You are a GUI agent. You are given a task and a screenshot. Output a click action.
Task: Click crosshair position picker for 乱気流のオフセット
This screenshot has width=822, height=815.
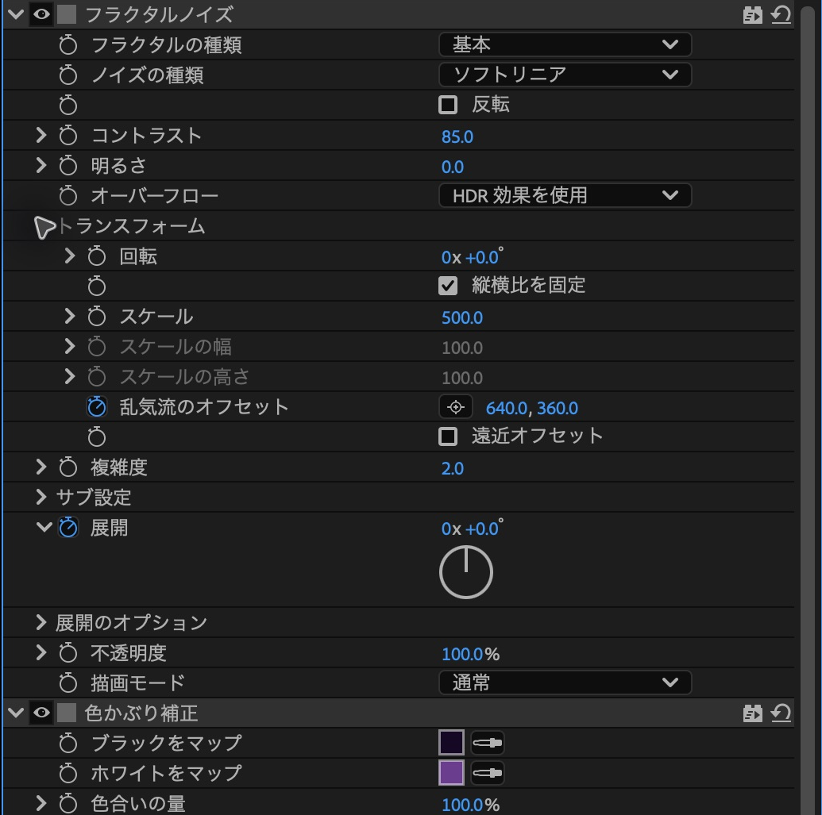pyautogui.click(x=456, y=407)
